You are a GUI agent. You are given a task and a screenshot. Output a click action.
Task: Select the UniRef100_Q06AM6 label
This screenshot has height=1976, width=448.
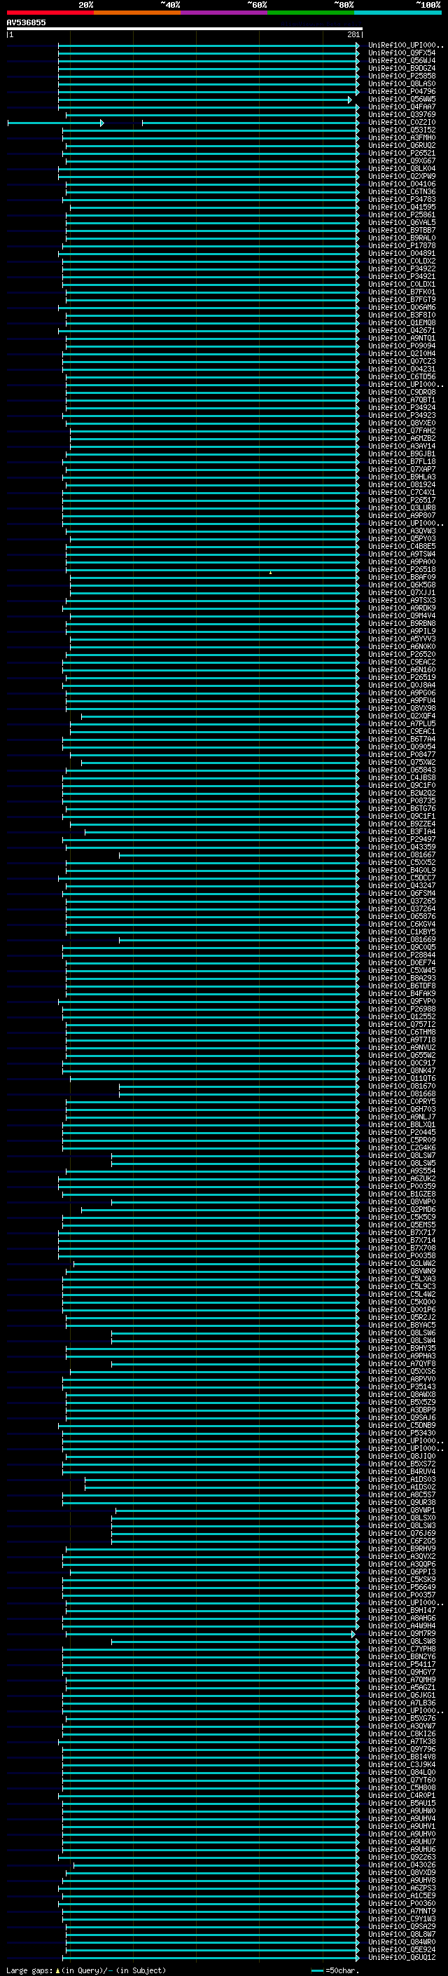point(402,308)
